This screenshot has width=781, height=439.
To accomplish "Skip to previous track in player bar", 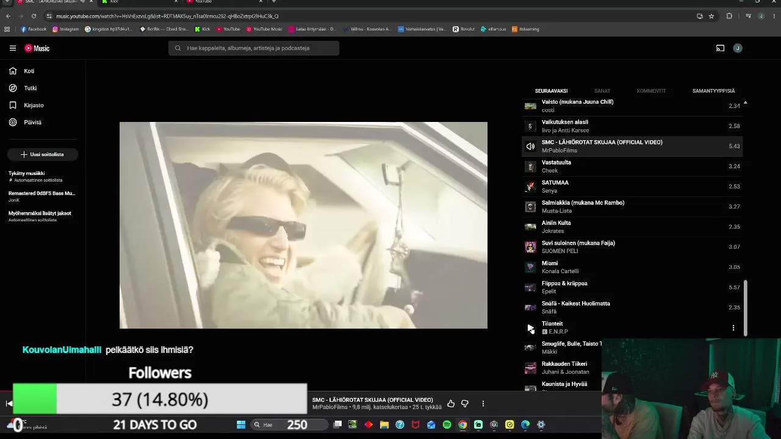I will click(9, 403).
